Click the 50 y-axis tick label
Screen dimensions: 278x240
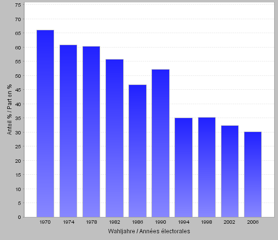coord(18,76)
